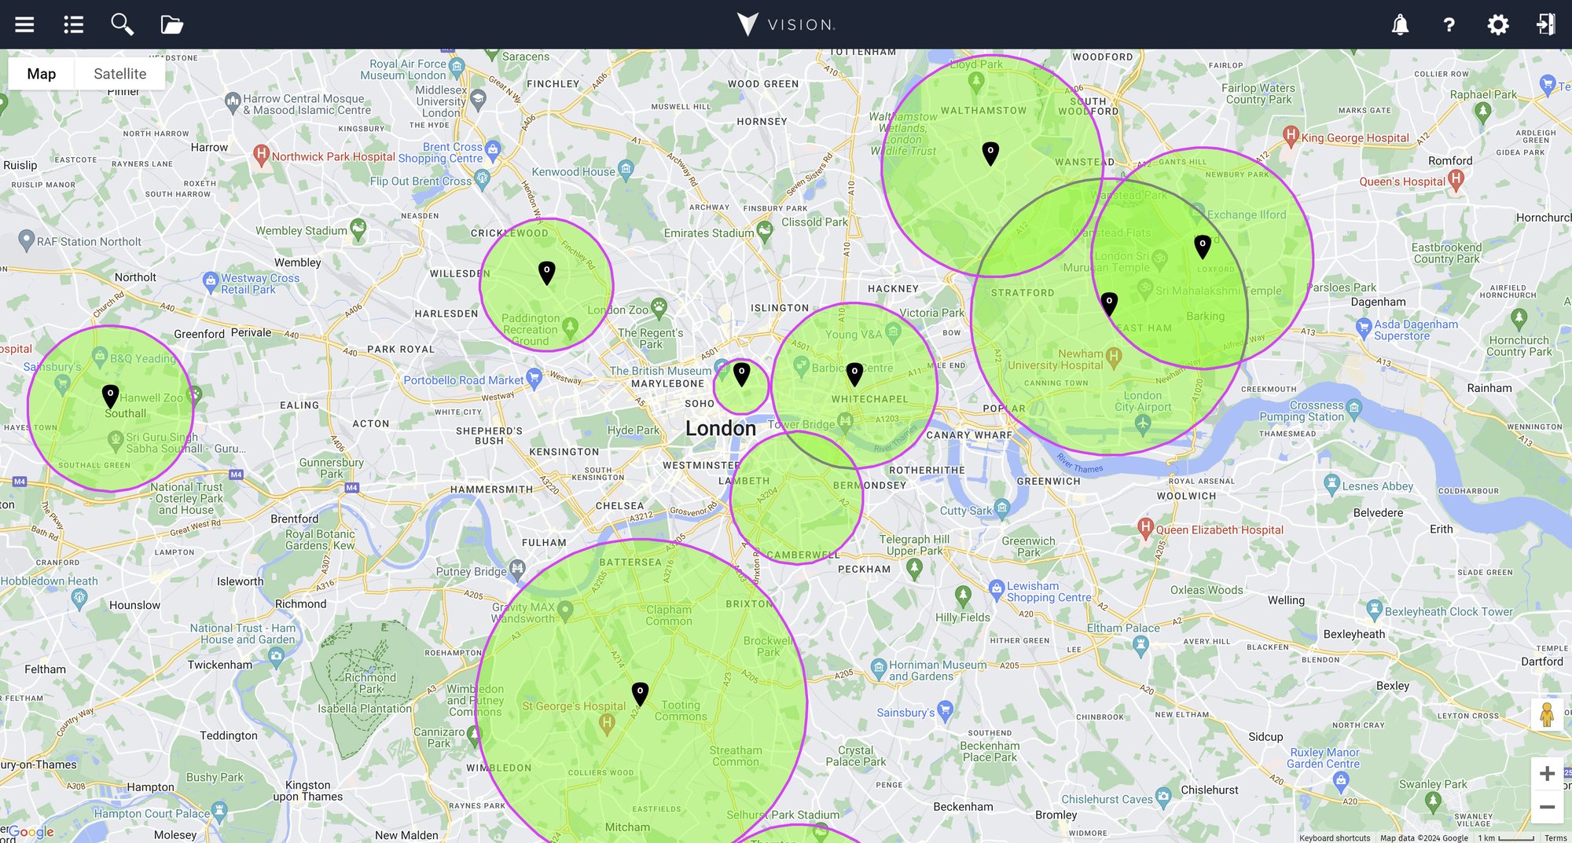Image resolution: width=1572 pixels, height=843 pixels.
Task: Click RAF Station Northolt pin
Action: click(x=27, y=240)
